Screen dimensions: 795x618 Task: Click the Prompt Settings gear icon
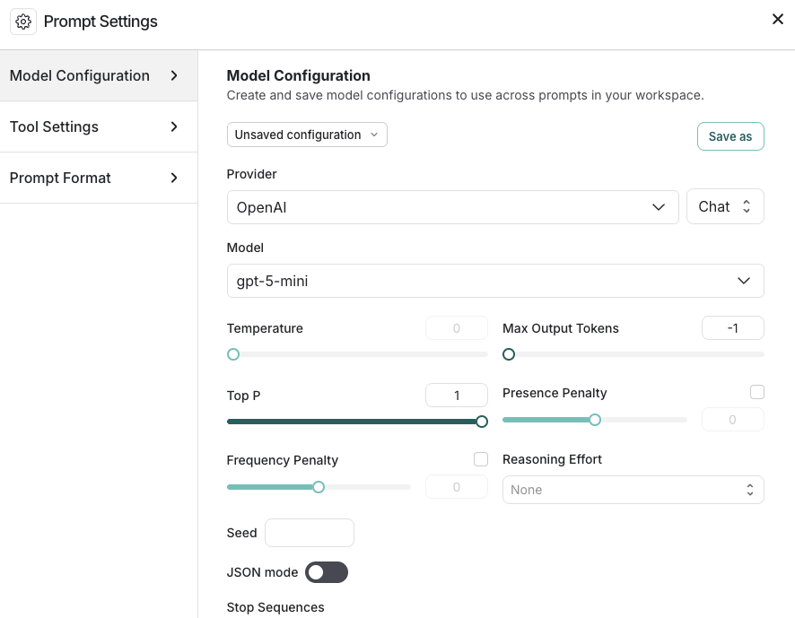tap(22, 21)
